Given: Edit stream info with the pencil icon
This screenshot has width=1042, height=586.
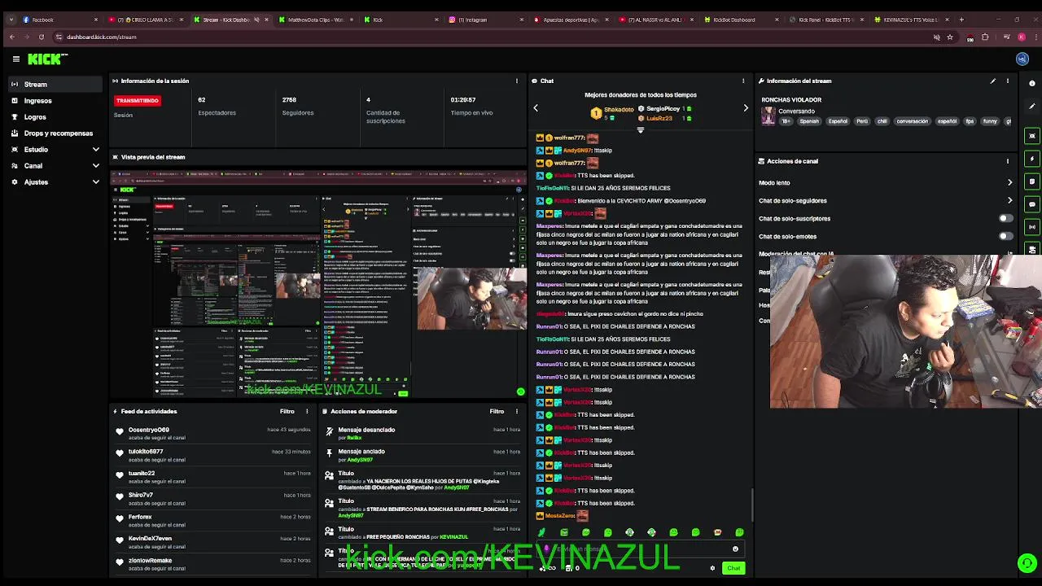Looking at the screenshot, I should (992, 81).
